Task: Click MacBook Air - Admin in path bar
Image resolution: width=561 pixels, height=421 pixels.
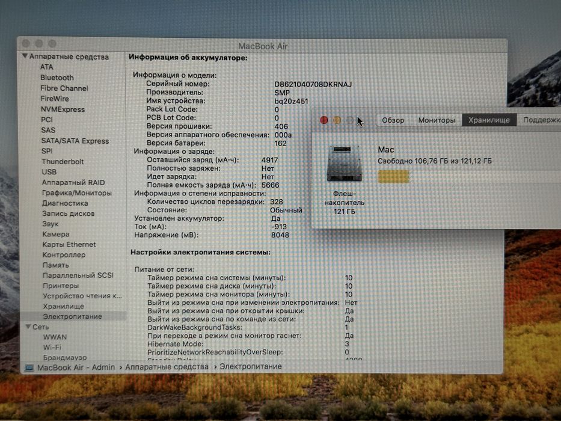Action: click(76, 367)
